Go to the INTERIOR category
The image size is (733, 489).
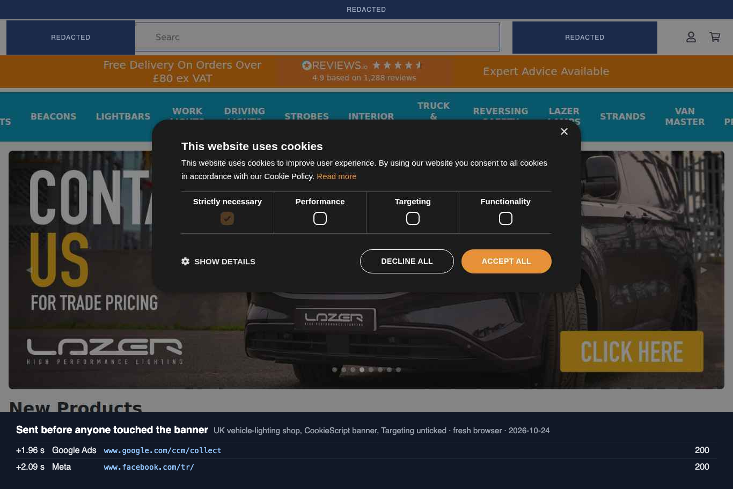pyautogui.click(x=371, y=116)
